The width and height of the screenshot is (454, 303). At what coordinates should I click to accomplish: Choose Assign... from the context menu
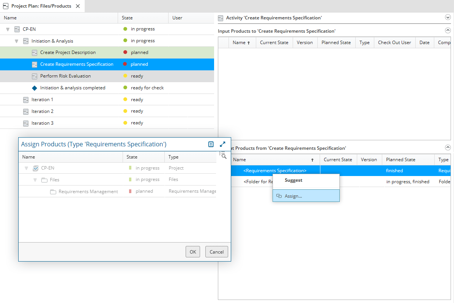tap(293, 196)
